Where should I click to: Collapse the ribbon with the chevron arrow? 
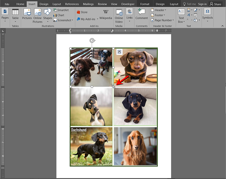tap(223, 26)
